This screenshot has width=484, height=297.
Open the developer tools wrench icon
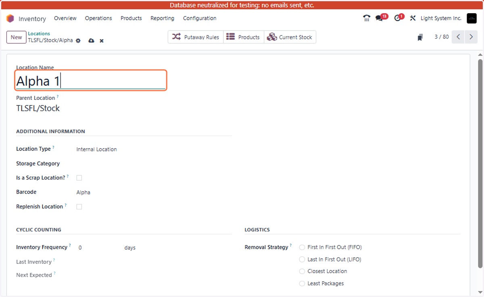413,18
